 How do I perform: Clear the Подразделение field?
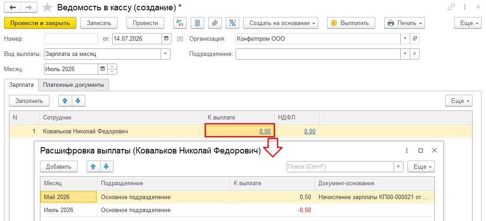pyautogui.click(x=414, y=54)
